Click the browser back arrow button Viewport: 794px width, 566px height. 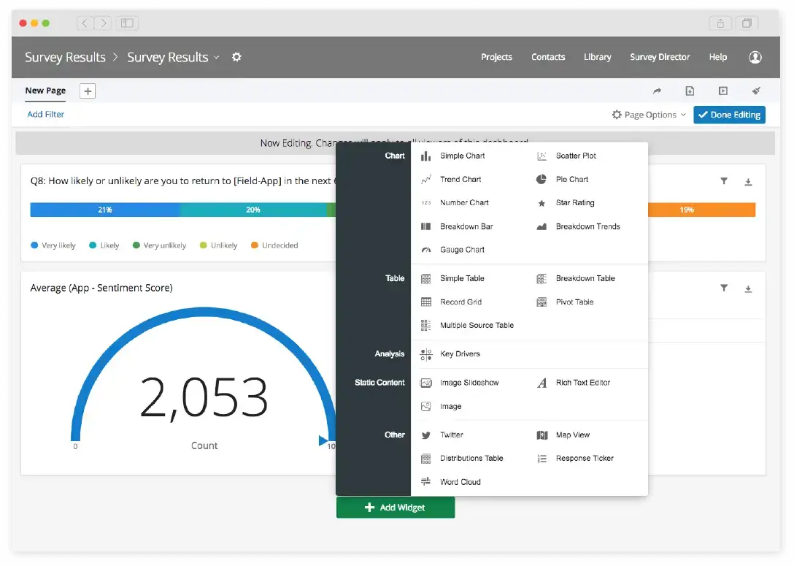[x=85, y=23]
